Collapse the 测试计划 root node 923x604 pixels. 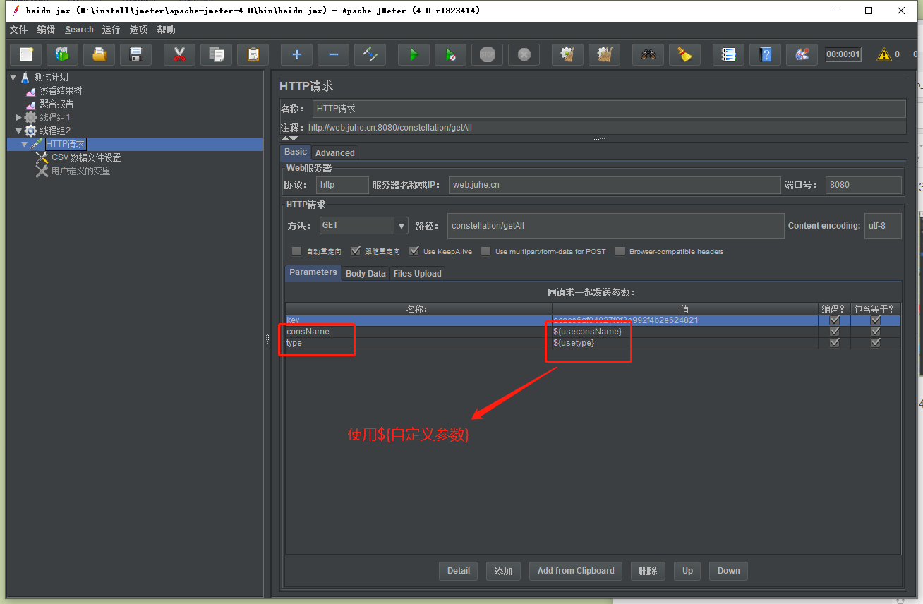(13, 77)
